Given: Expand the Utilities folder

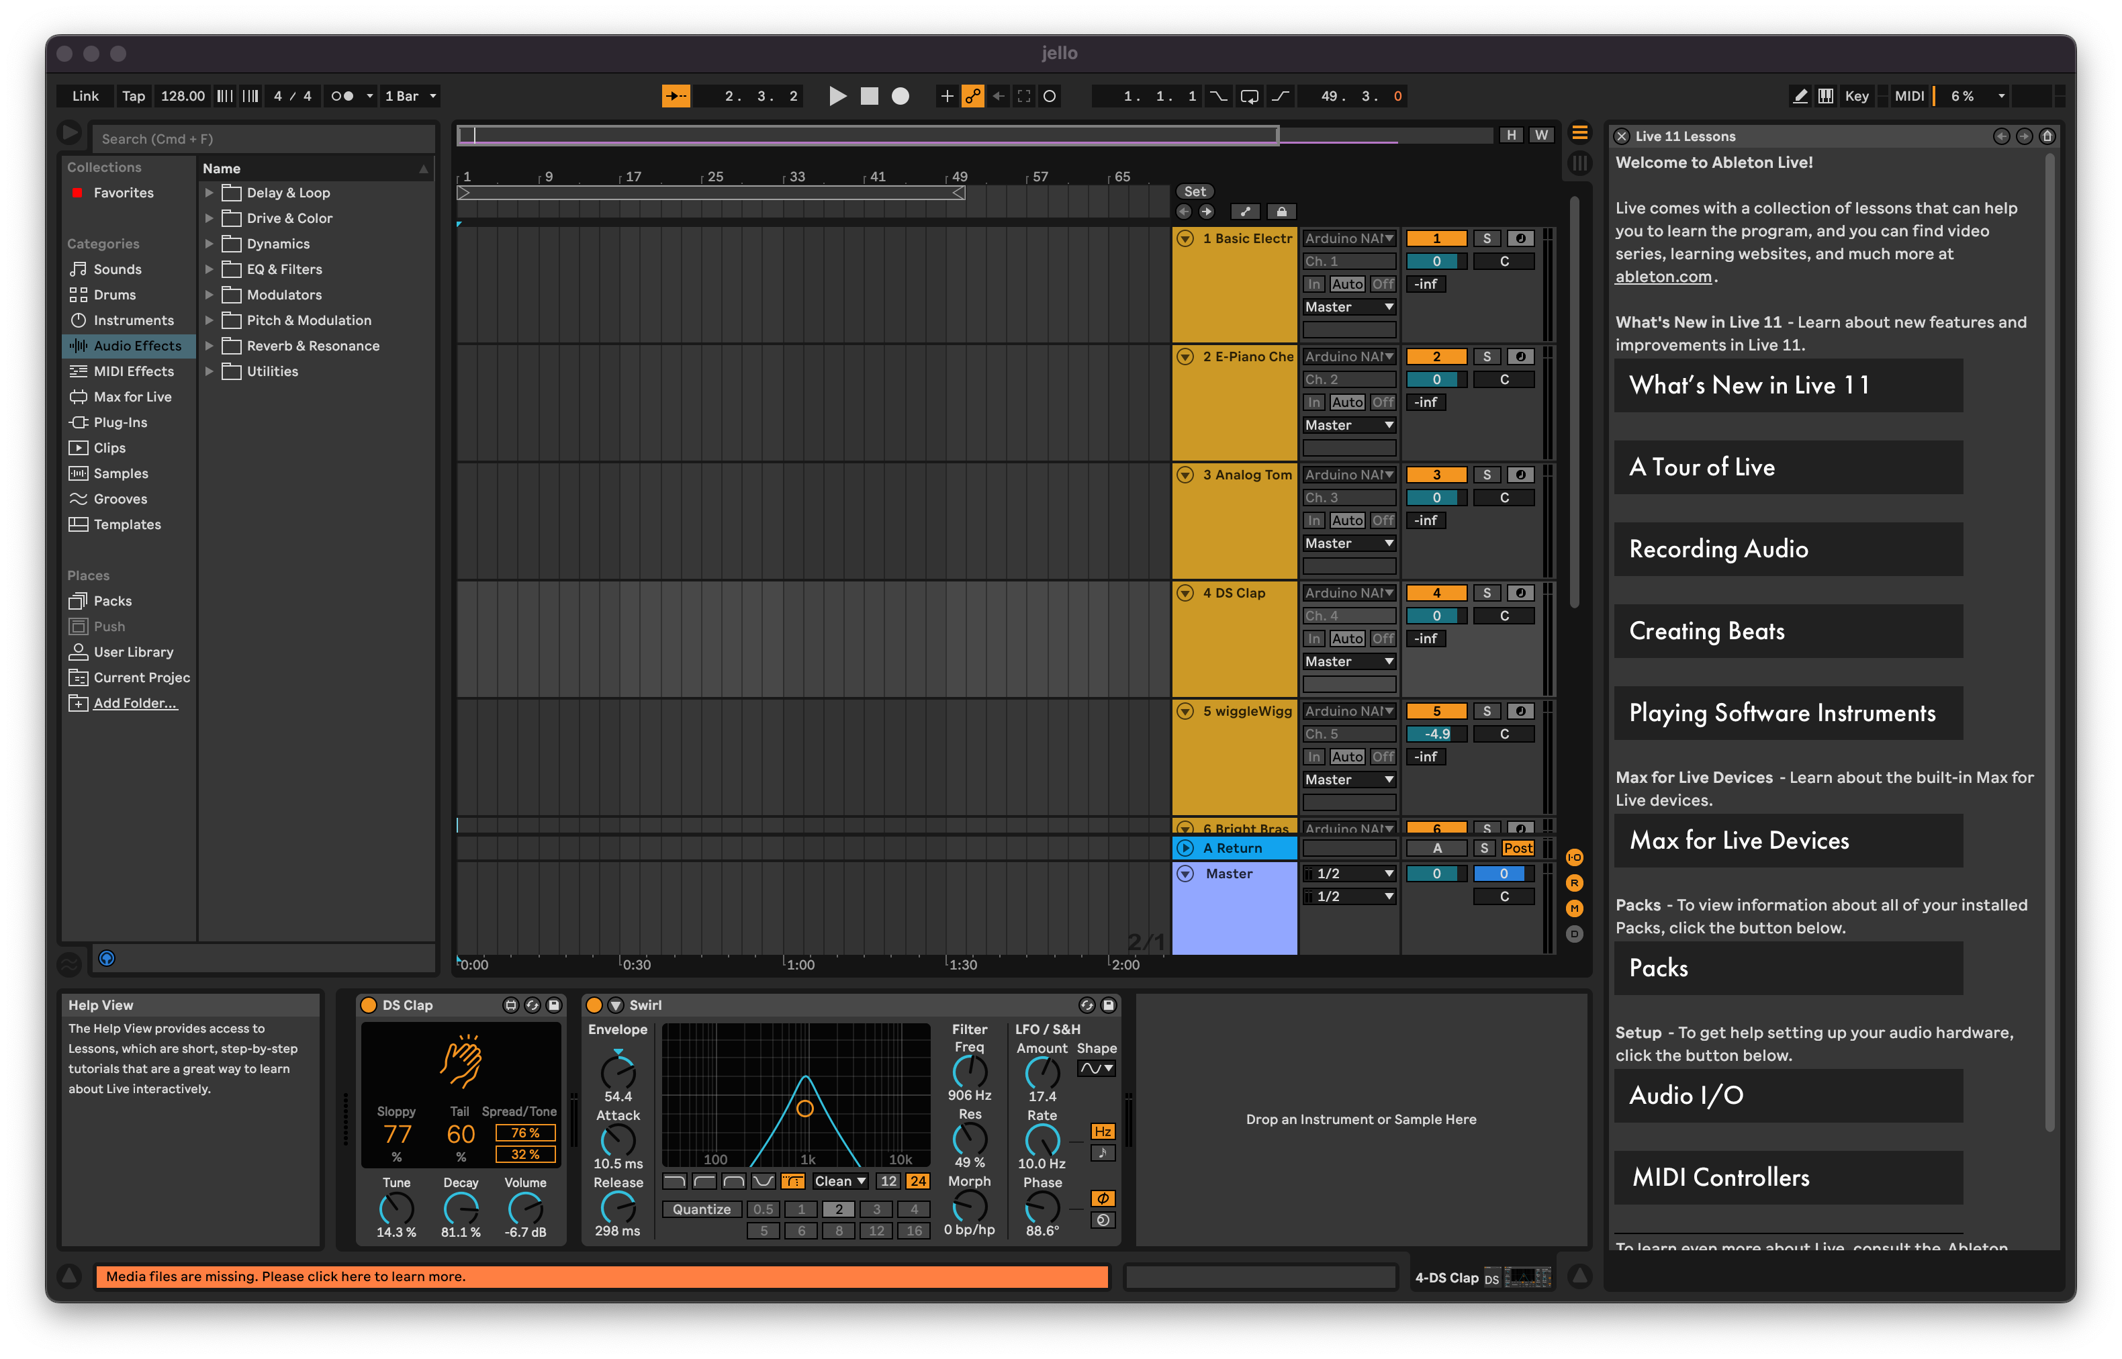Looking at the screenshot, I should 209,371.
